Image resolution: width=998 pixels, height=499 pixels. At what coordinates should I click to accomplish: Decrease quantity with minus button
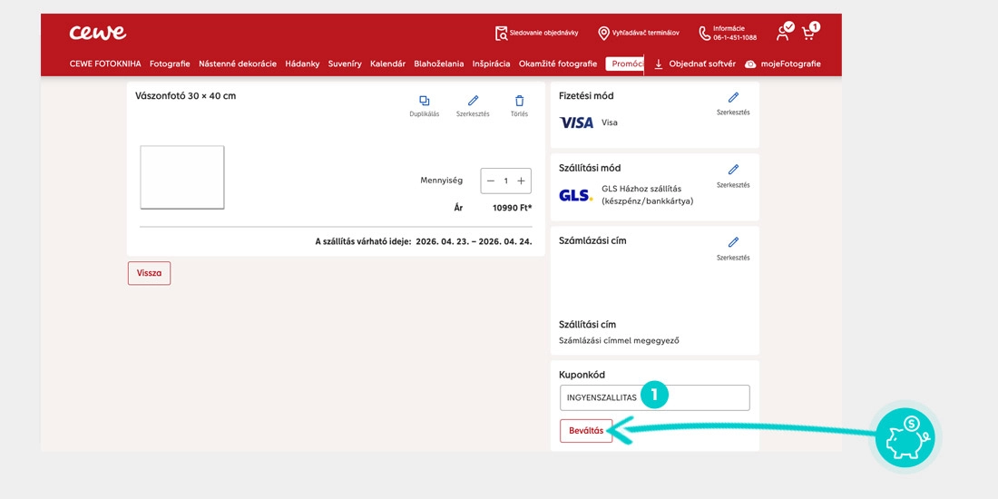pos(491,181)
